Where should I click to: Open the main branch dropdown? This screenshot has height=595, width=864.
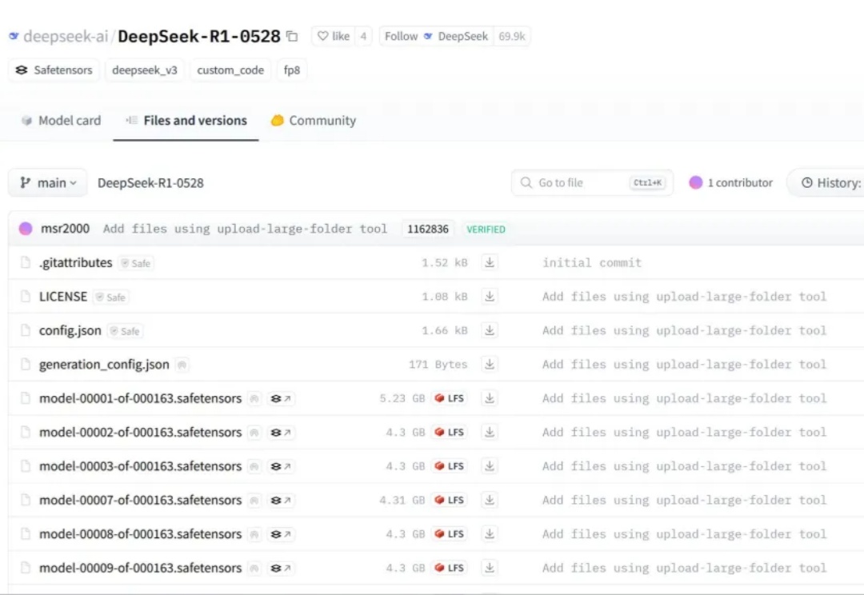pos(48,183)
